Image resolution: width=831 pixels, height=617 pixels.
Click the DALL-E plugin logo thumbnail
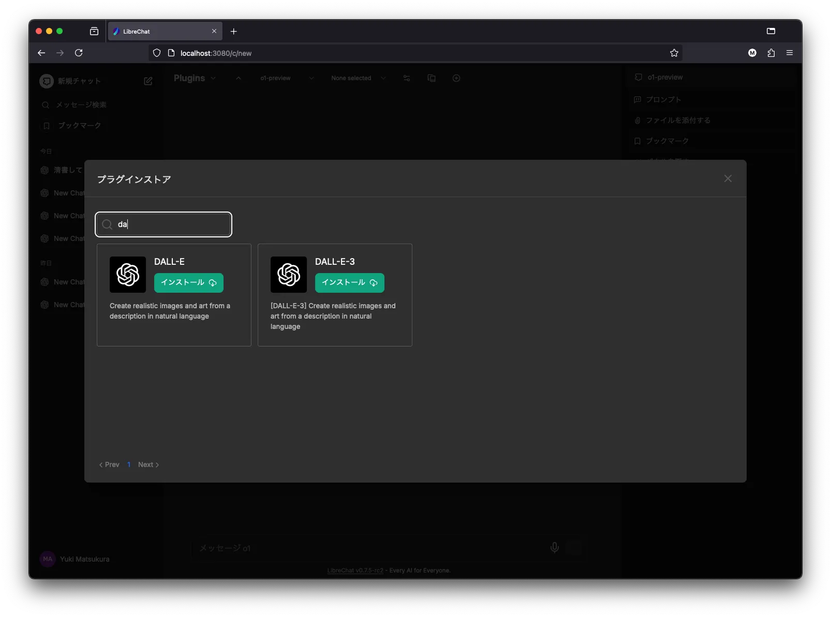pyautogui.click(x=128, y=275)
